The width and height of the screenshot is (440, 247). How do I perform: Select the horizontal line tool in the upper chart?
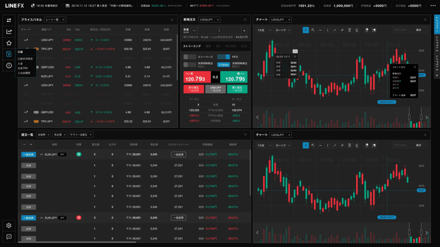pyautogui.click(x=320, y=30)
